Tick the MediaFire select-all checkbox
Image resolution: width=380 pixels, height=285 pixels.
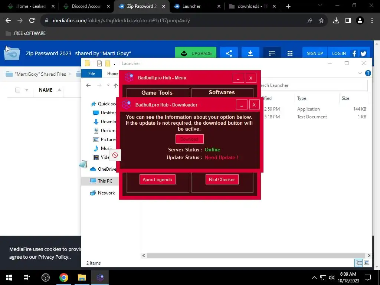[x=17, y=90]
